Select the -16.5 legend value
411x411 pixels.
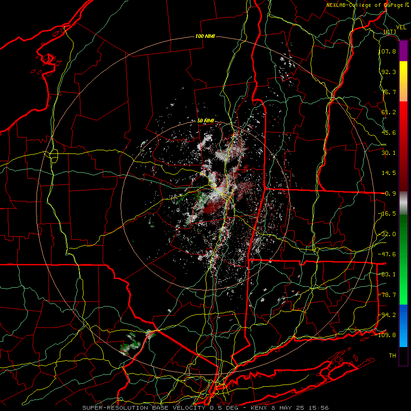coord(387,214)
